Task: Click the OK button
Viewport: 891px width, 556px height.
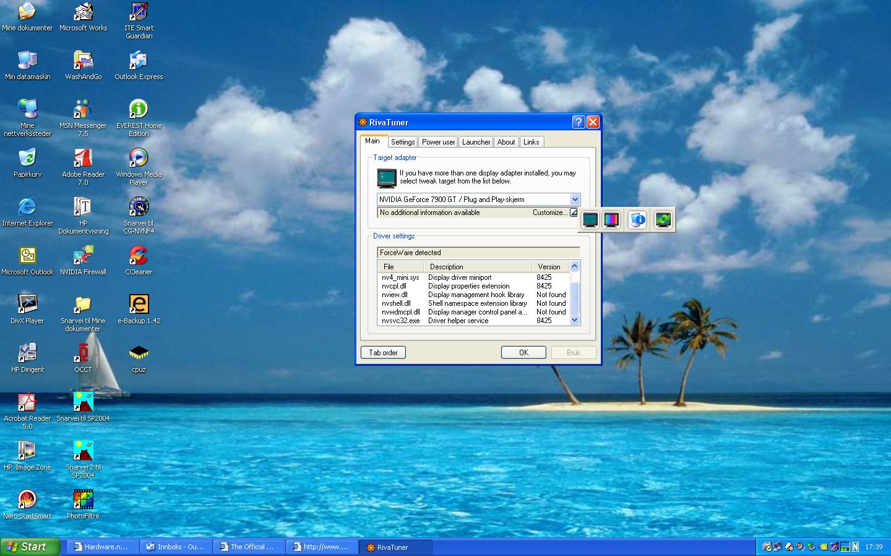Action: (x=523, y=353)
